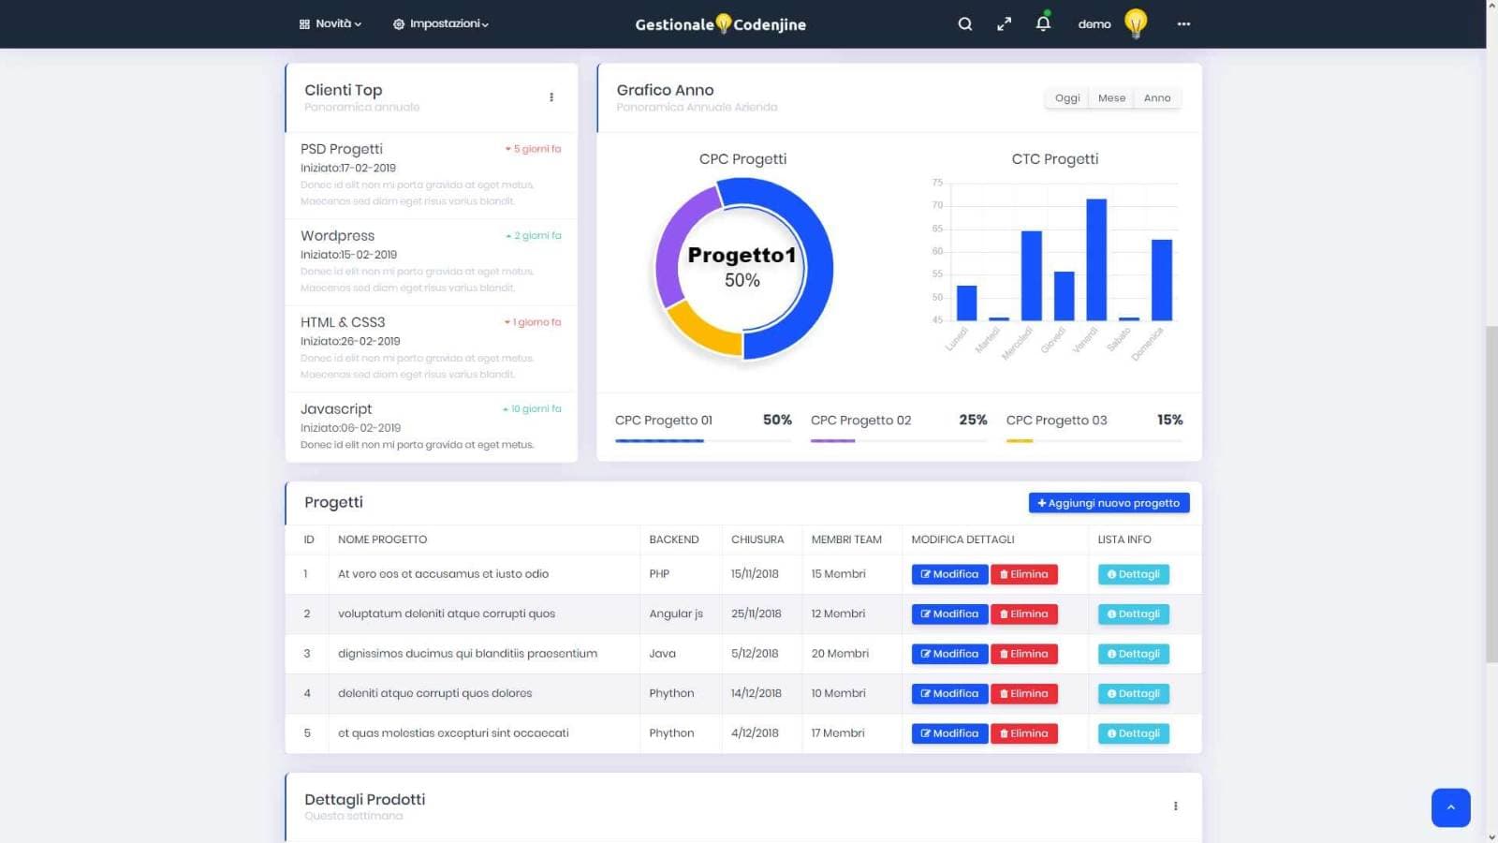Click the NOME PROGETTO column header
The height and width of the screenshot is (843, 1498).
(382, 540)
